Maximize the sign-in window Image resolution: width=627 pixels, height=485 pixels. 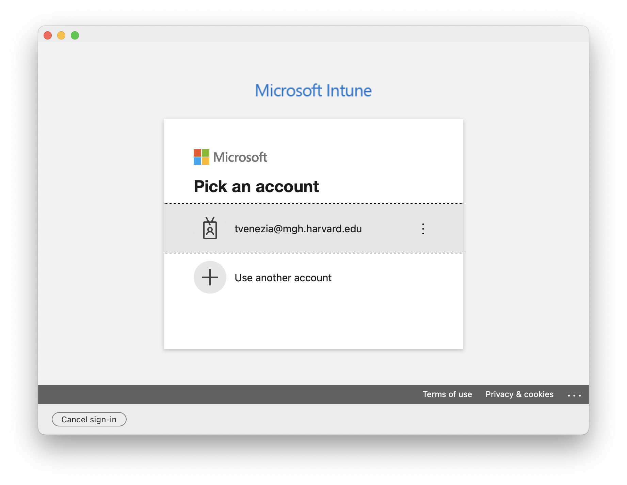(x=75, y=35)
